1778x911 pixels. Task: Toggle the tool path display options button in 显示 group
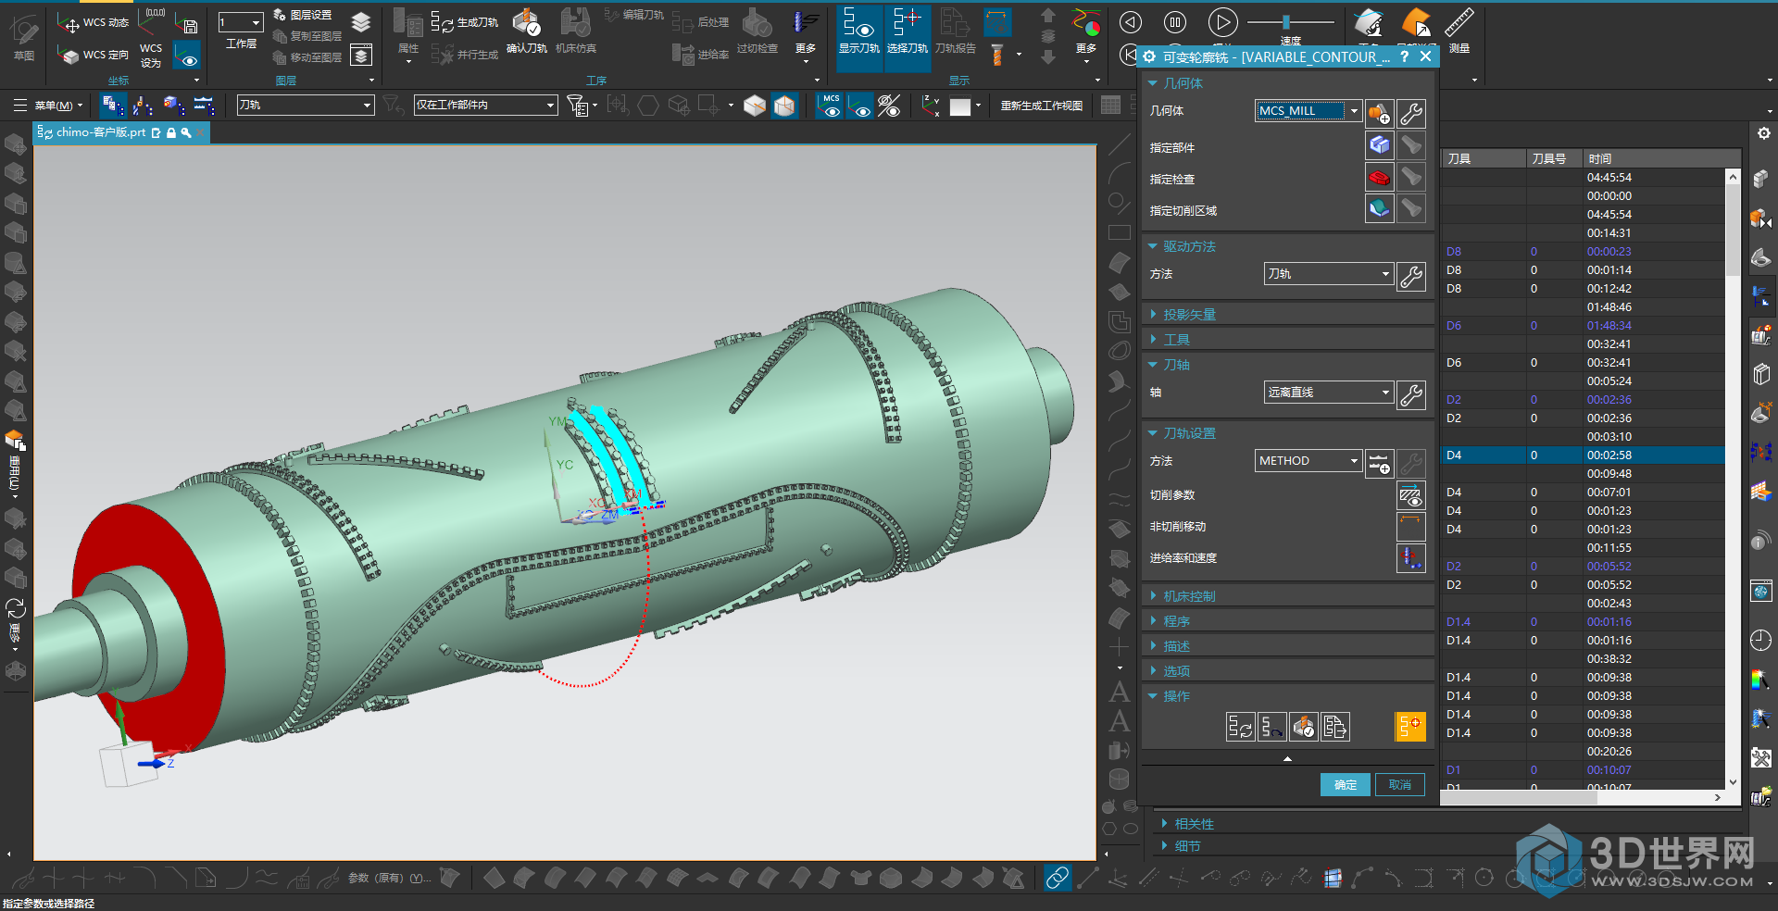click(997, 22)
